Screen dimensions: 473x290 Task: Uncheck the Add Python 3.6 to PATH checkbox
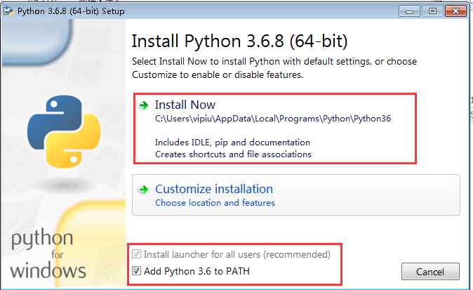pyautogui.click(x=137, y=271)
